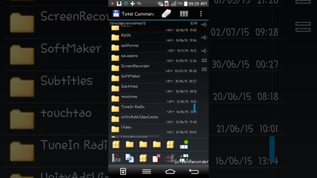The height and width of the screenshot is (178, 317).
Task: Select the SoftMaker folder icon
Action: coord(115,78)
